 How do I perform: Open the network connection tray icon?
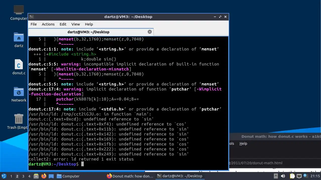click(299, 176)
